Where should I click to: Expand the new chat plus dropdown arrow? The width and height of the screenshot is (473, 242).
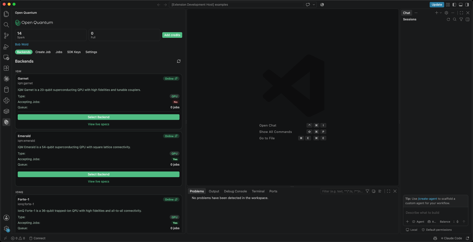pos(441,13)
